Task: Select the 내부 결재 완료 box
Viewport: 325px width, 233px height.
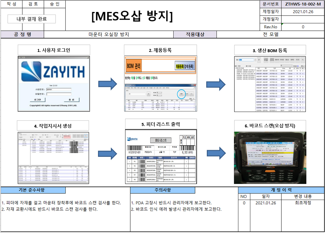Action: (32, 19)
